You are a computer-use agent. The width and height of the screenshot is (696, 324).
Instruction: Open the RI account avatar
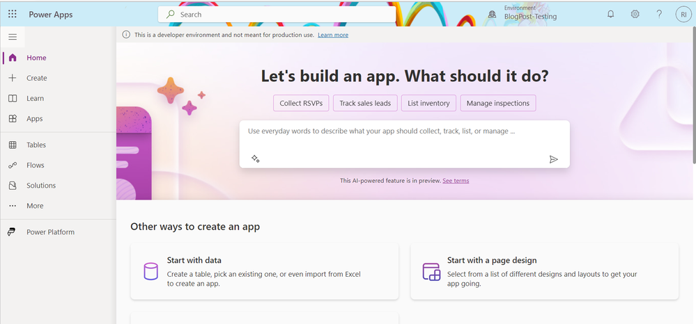(x=684, y=14)
